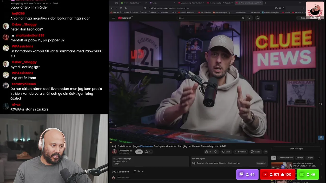The height and width of the screenshot is (183, 326).
Task: Click the video player to pause
Action: pos(217,82)
